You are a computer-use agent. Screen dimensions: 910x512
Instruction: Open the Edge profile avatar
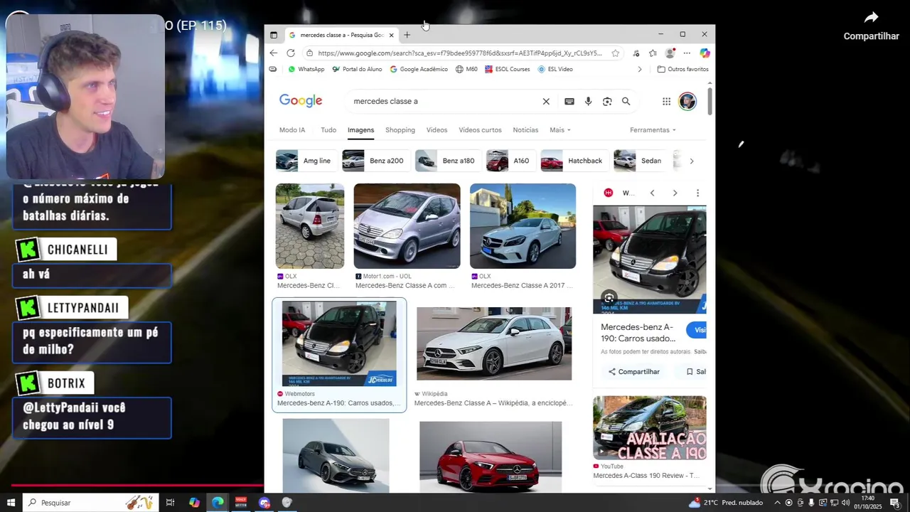pyautogui.click(x=670, y=53)
